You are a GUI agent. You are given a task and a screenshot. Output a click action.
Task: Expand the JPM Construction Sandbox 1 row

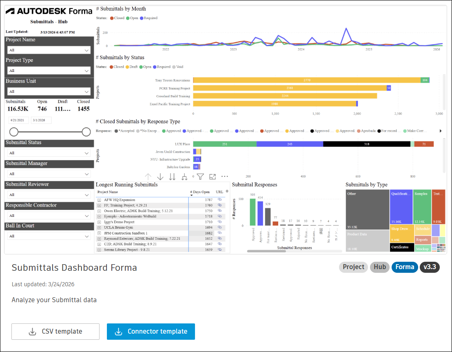click(99, 233)
